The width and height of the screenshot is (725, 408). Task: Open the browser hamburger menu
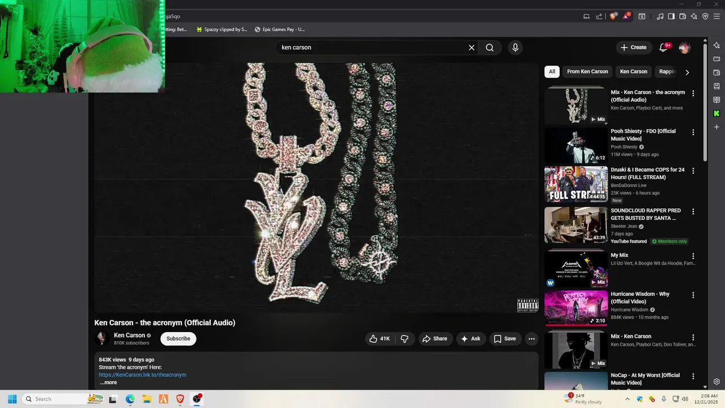pyautogui.click(x=717, y=16)
